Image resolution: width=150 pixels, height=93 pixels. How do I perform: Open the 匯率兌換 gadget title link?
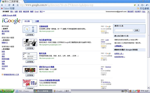(x=43, y=53)
